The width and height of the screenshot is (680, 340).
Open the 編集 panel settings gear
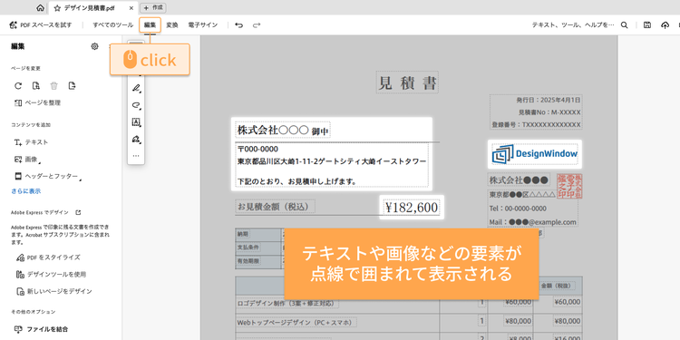point(94,46)
